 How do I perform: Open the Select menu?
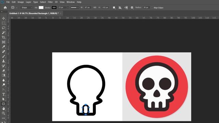point(43,2)
